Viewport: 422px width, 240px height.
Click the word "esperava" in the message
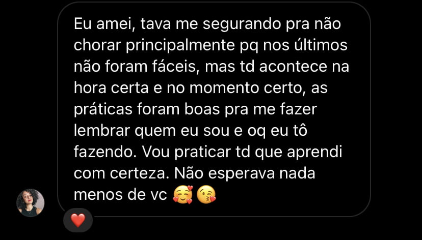(242, 174)
